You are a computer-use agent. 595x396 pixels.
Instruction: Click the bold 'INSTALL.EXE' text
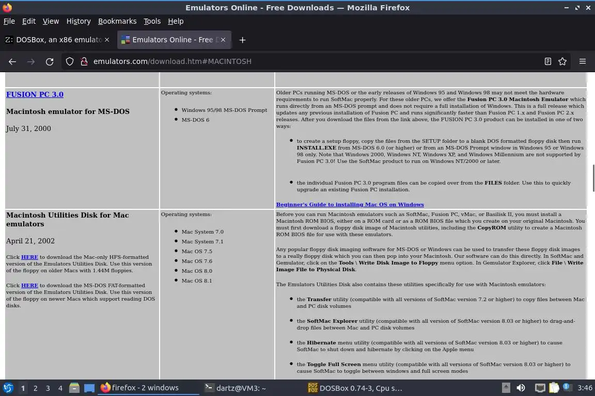(317, 148)
